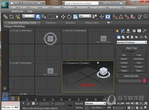
Task: Open the 3ds Max application menu
Action: click(x=5, y=5)
